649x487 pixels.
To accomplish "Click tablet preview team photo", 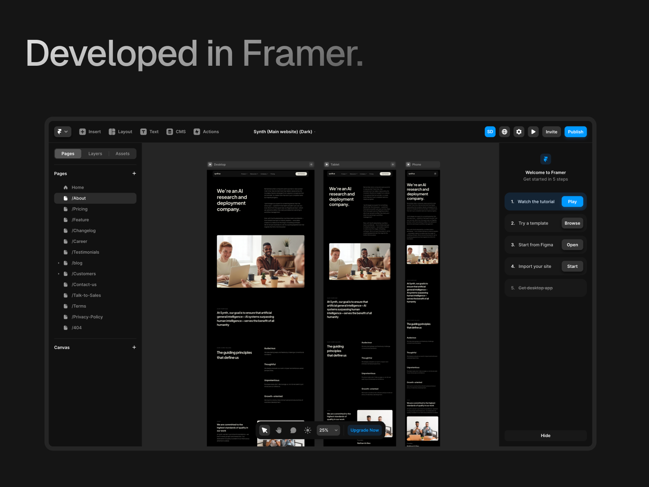I will coord(360,261).
